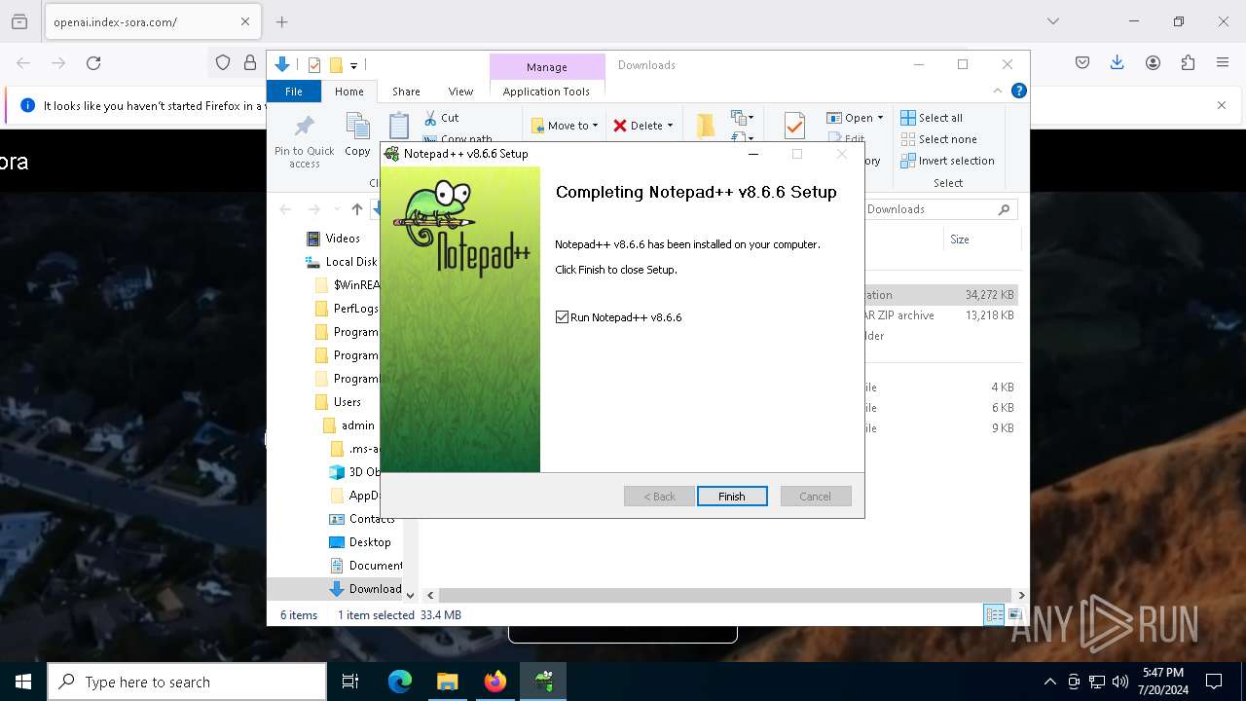Click Up arrow in Explorer navigation
Screen dimensions: 1246x701
(x=357, y=209)
